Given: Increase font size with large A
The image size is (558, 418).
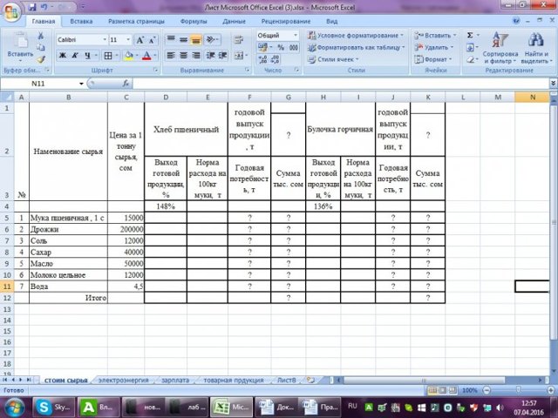Looking at the screenshot, I should 140,40.
